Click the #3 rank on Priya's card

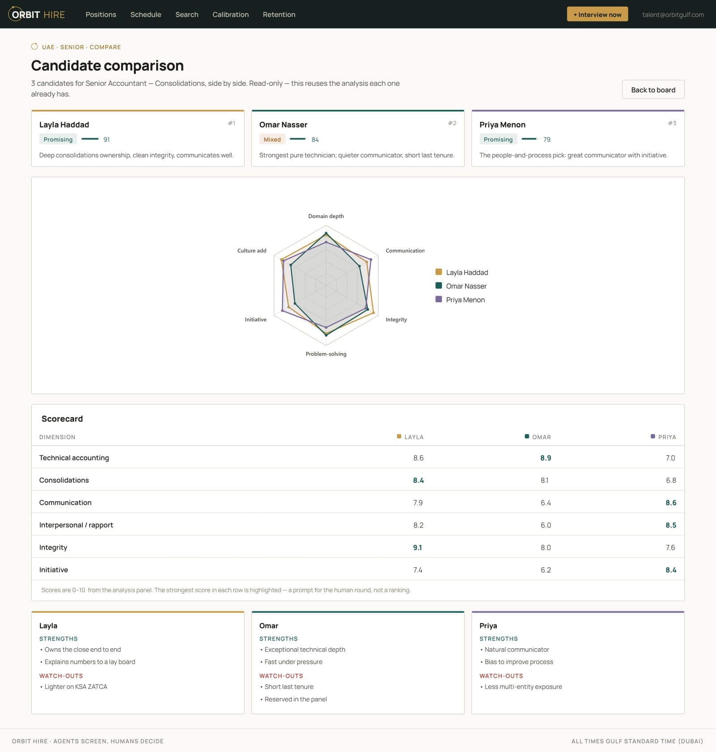pyautogui.click(x=672, y=123)
